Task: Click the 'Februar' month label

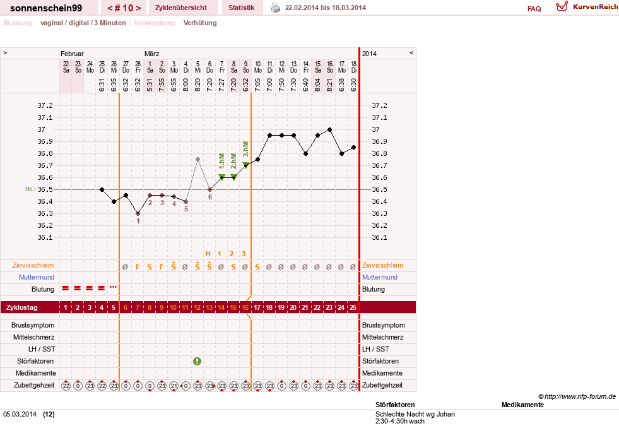Action: (72, 54)
